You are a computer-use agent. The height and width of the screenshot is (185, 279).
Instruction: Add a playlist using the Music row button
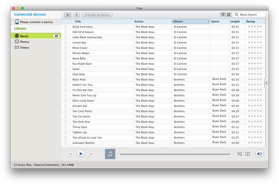(x=56, y=36)
